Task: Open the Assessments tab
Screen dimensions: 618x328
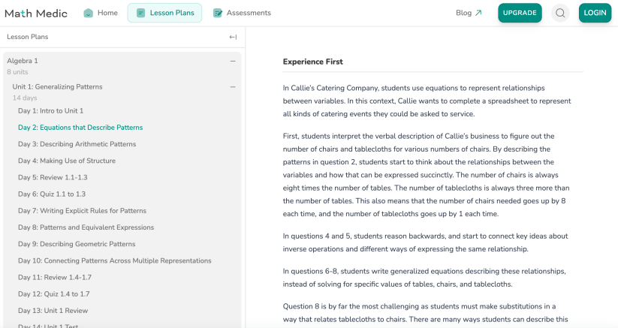Action: tap(249, 13)
